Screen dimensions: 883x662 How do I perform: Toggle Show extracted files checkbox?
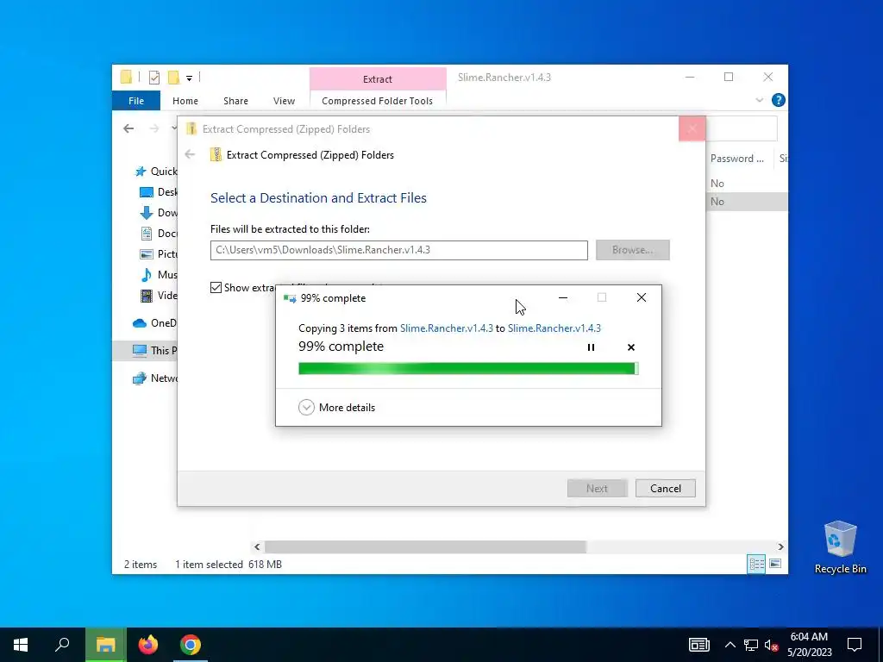pos(216,288)
